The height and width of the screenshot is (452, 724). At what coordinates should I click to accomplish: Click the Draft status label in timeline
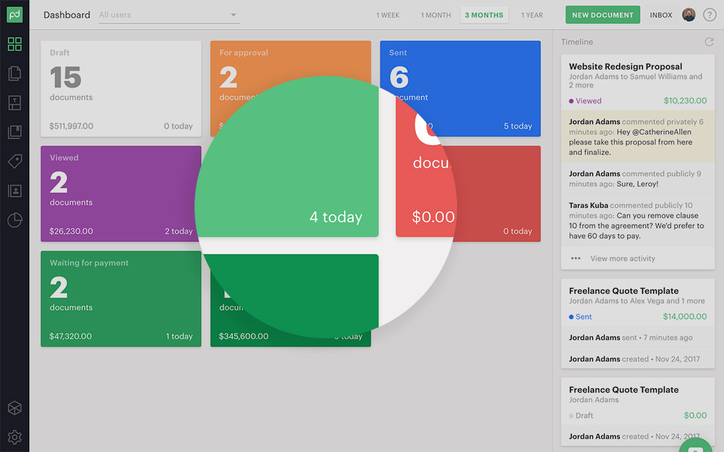[x=584, y=416]
